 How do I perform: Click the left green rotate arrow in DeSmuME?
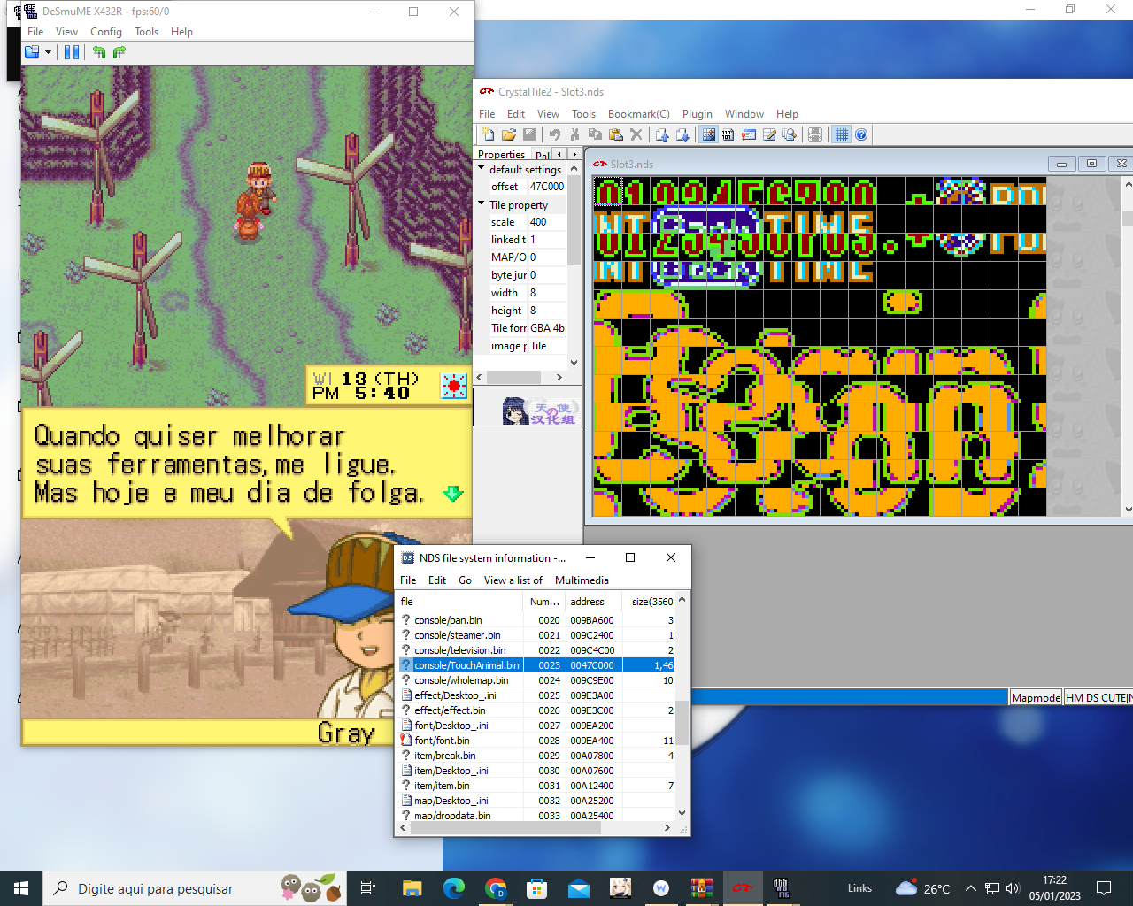(x=98, y=52)
